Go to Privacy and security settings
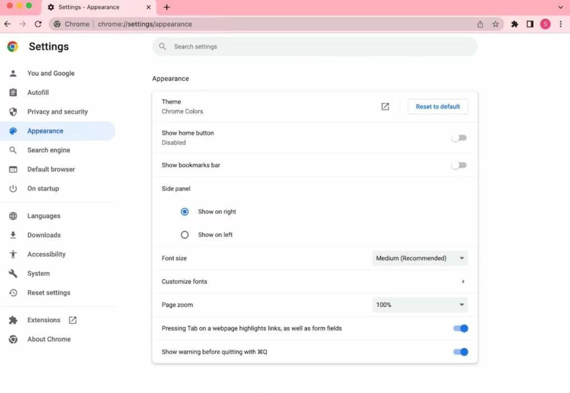 coord(57,111)
